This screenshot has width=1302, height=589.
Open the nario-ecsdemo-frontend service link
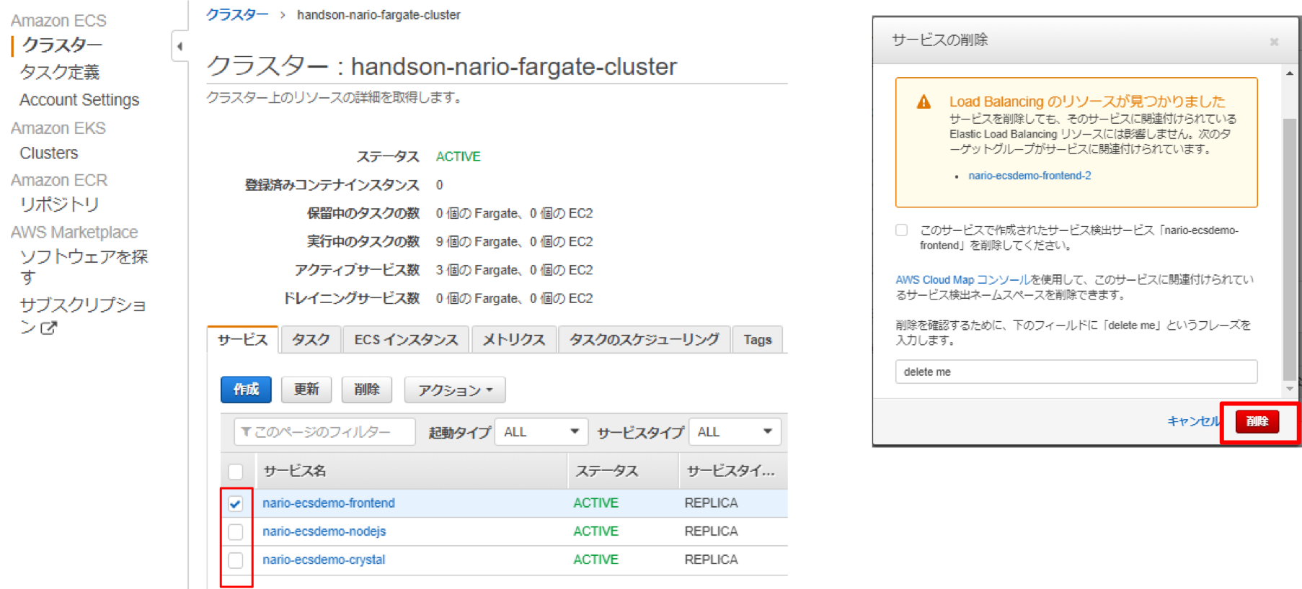(x=329, y=503)
